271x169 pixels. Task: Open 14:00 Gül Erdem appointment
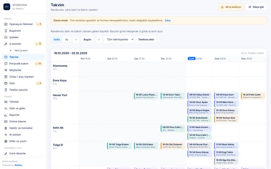146,146
